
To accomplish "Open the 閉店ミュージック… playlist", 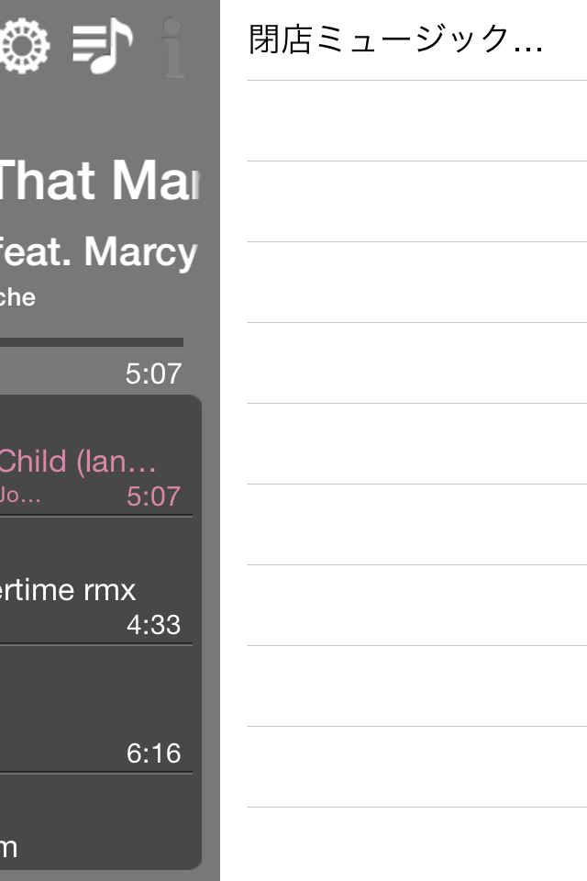I will tap(417, 39).
